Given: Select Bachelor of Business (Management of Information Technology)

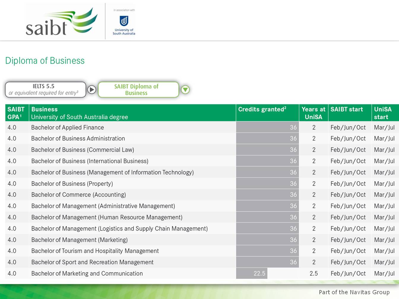Looking at the screenshot, I should tap(113, 172).
